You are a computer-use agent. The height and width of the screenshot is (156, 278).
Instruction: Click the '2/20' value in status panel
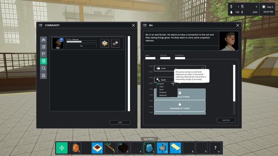click(255, 12)
